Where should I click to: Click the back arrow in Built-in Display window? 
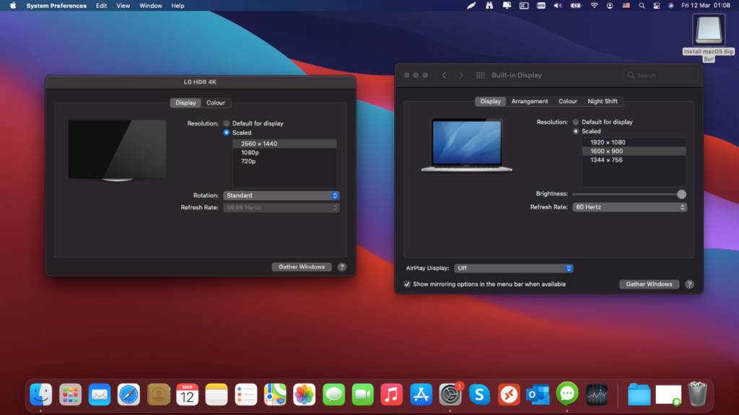(444, 75)
